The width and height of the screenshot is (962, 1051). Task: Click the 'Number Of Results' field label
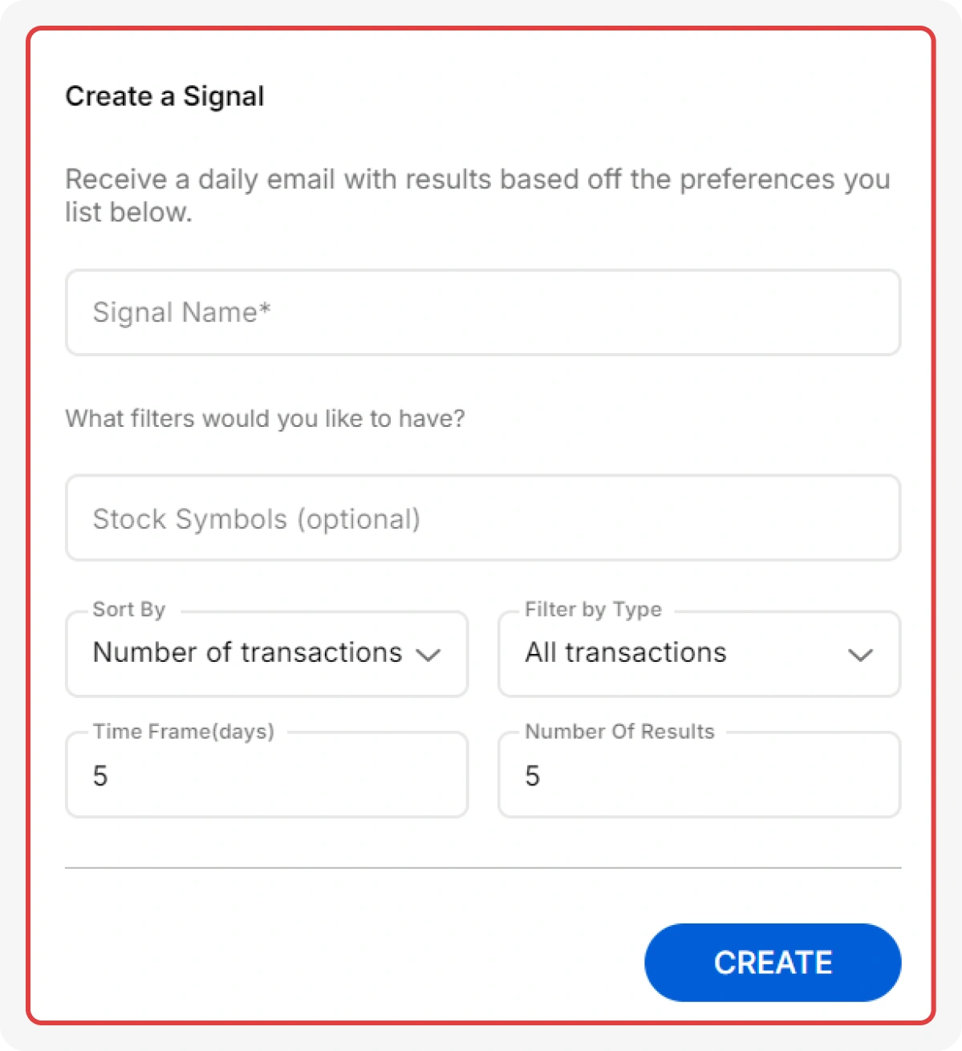click(619, 732)
